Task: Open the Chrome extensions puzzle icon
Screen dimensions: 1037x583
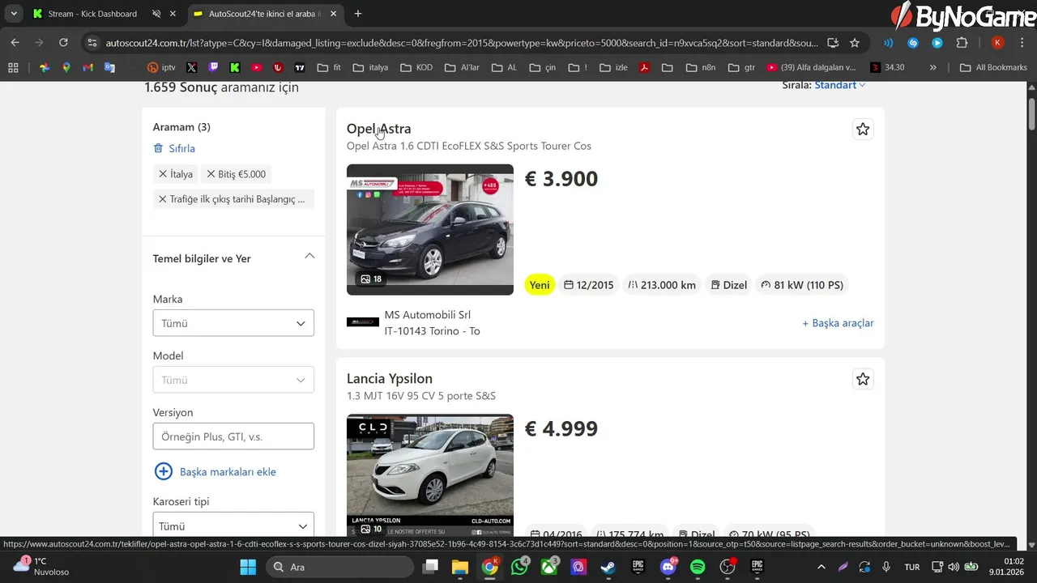Action: 962,43
